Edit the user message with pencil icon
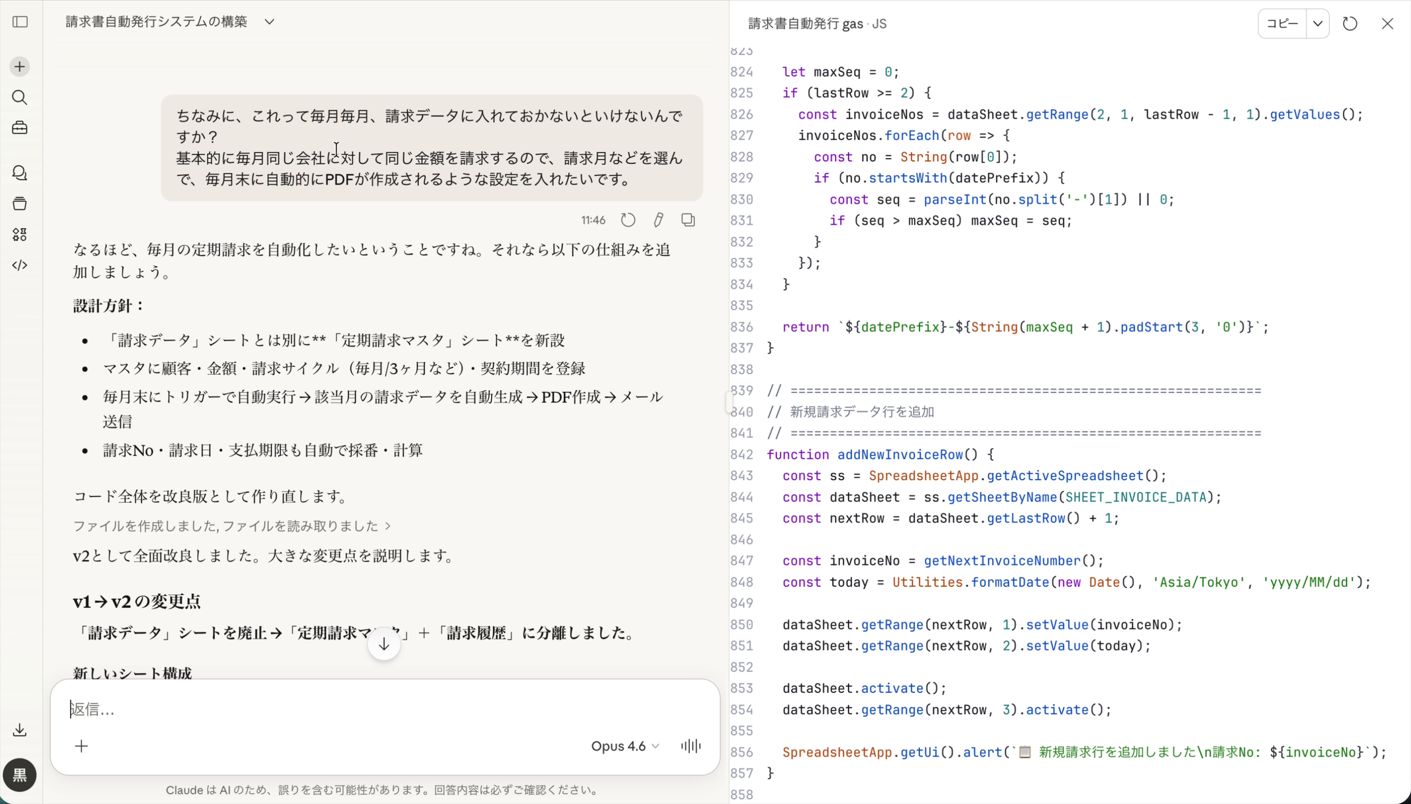The image size is (1411, 804). [658, 220]
